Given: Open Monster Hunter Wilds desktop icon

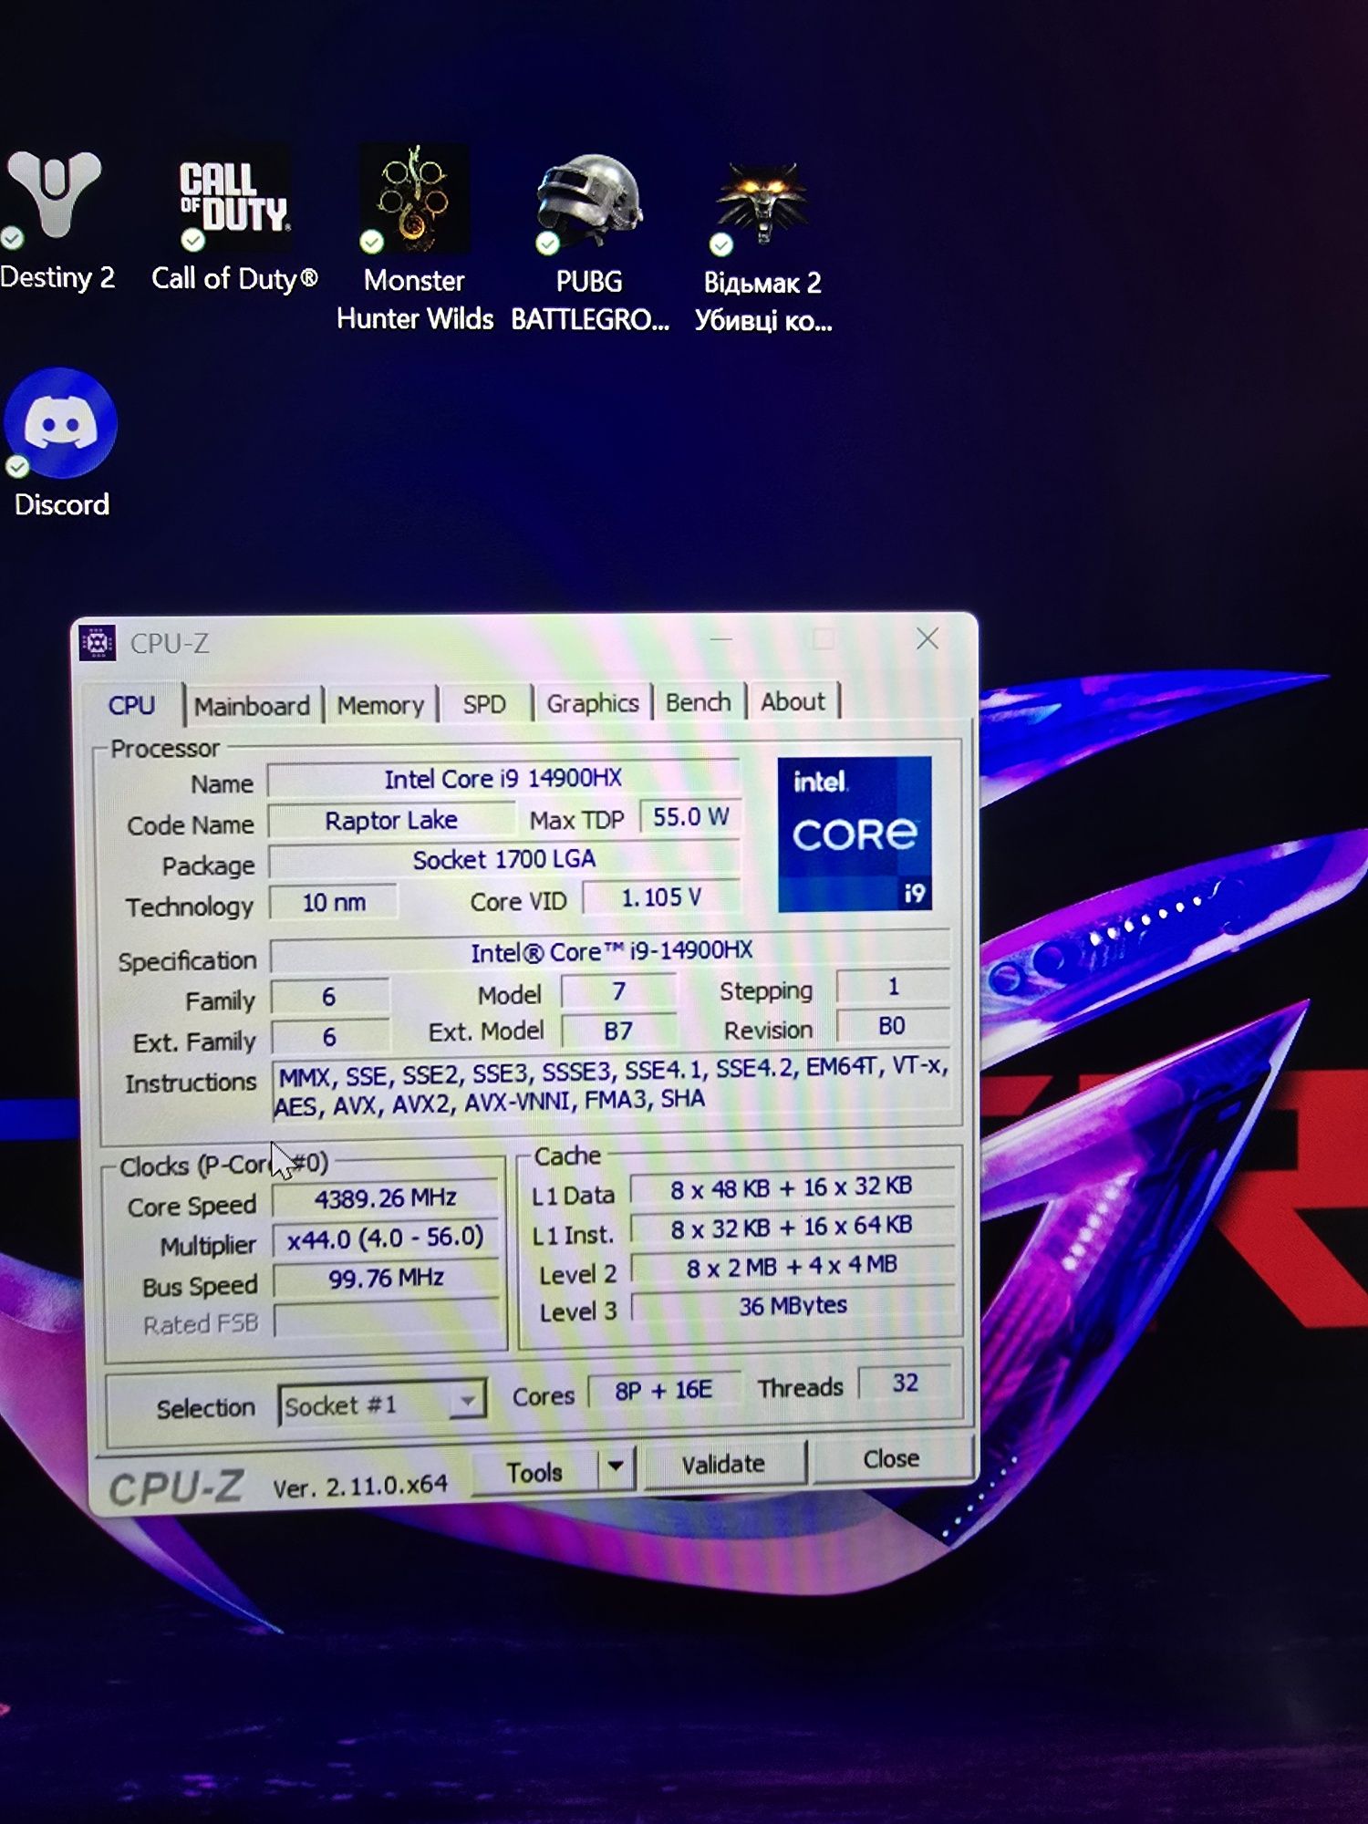Looking at the screenshot, I should [x=415, y=198].
